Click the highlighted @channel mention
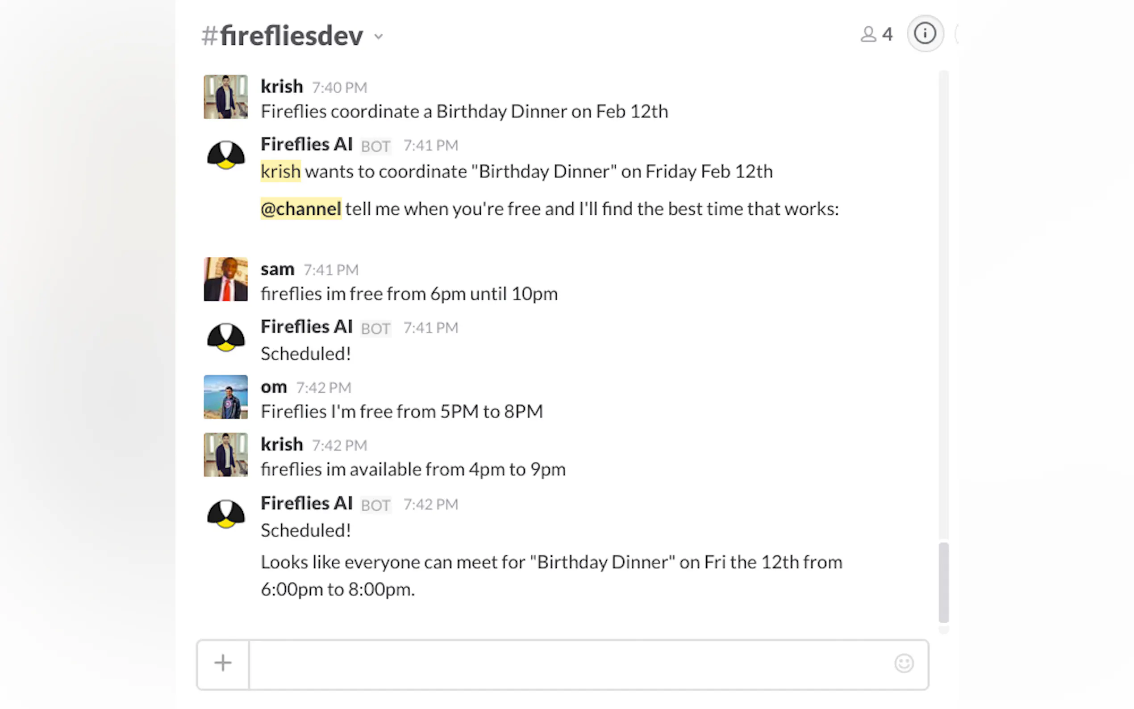Viewport: 1134px width, 709px height. (x=301, y=209)
